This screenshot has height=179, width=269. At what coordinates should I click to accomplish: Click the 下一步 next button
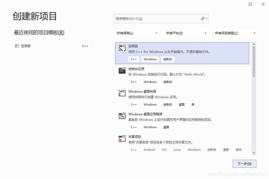[245, 164]
